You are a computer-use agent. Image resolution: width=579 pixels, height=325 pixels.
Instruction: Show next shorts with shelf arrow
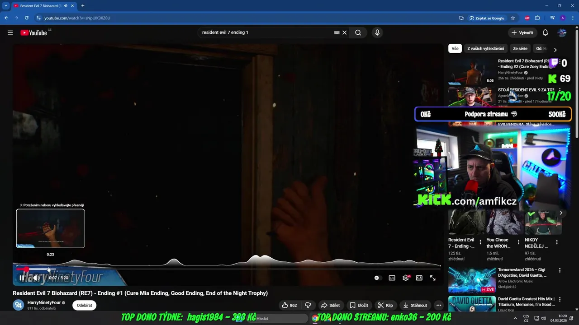(561, 213)
